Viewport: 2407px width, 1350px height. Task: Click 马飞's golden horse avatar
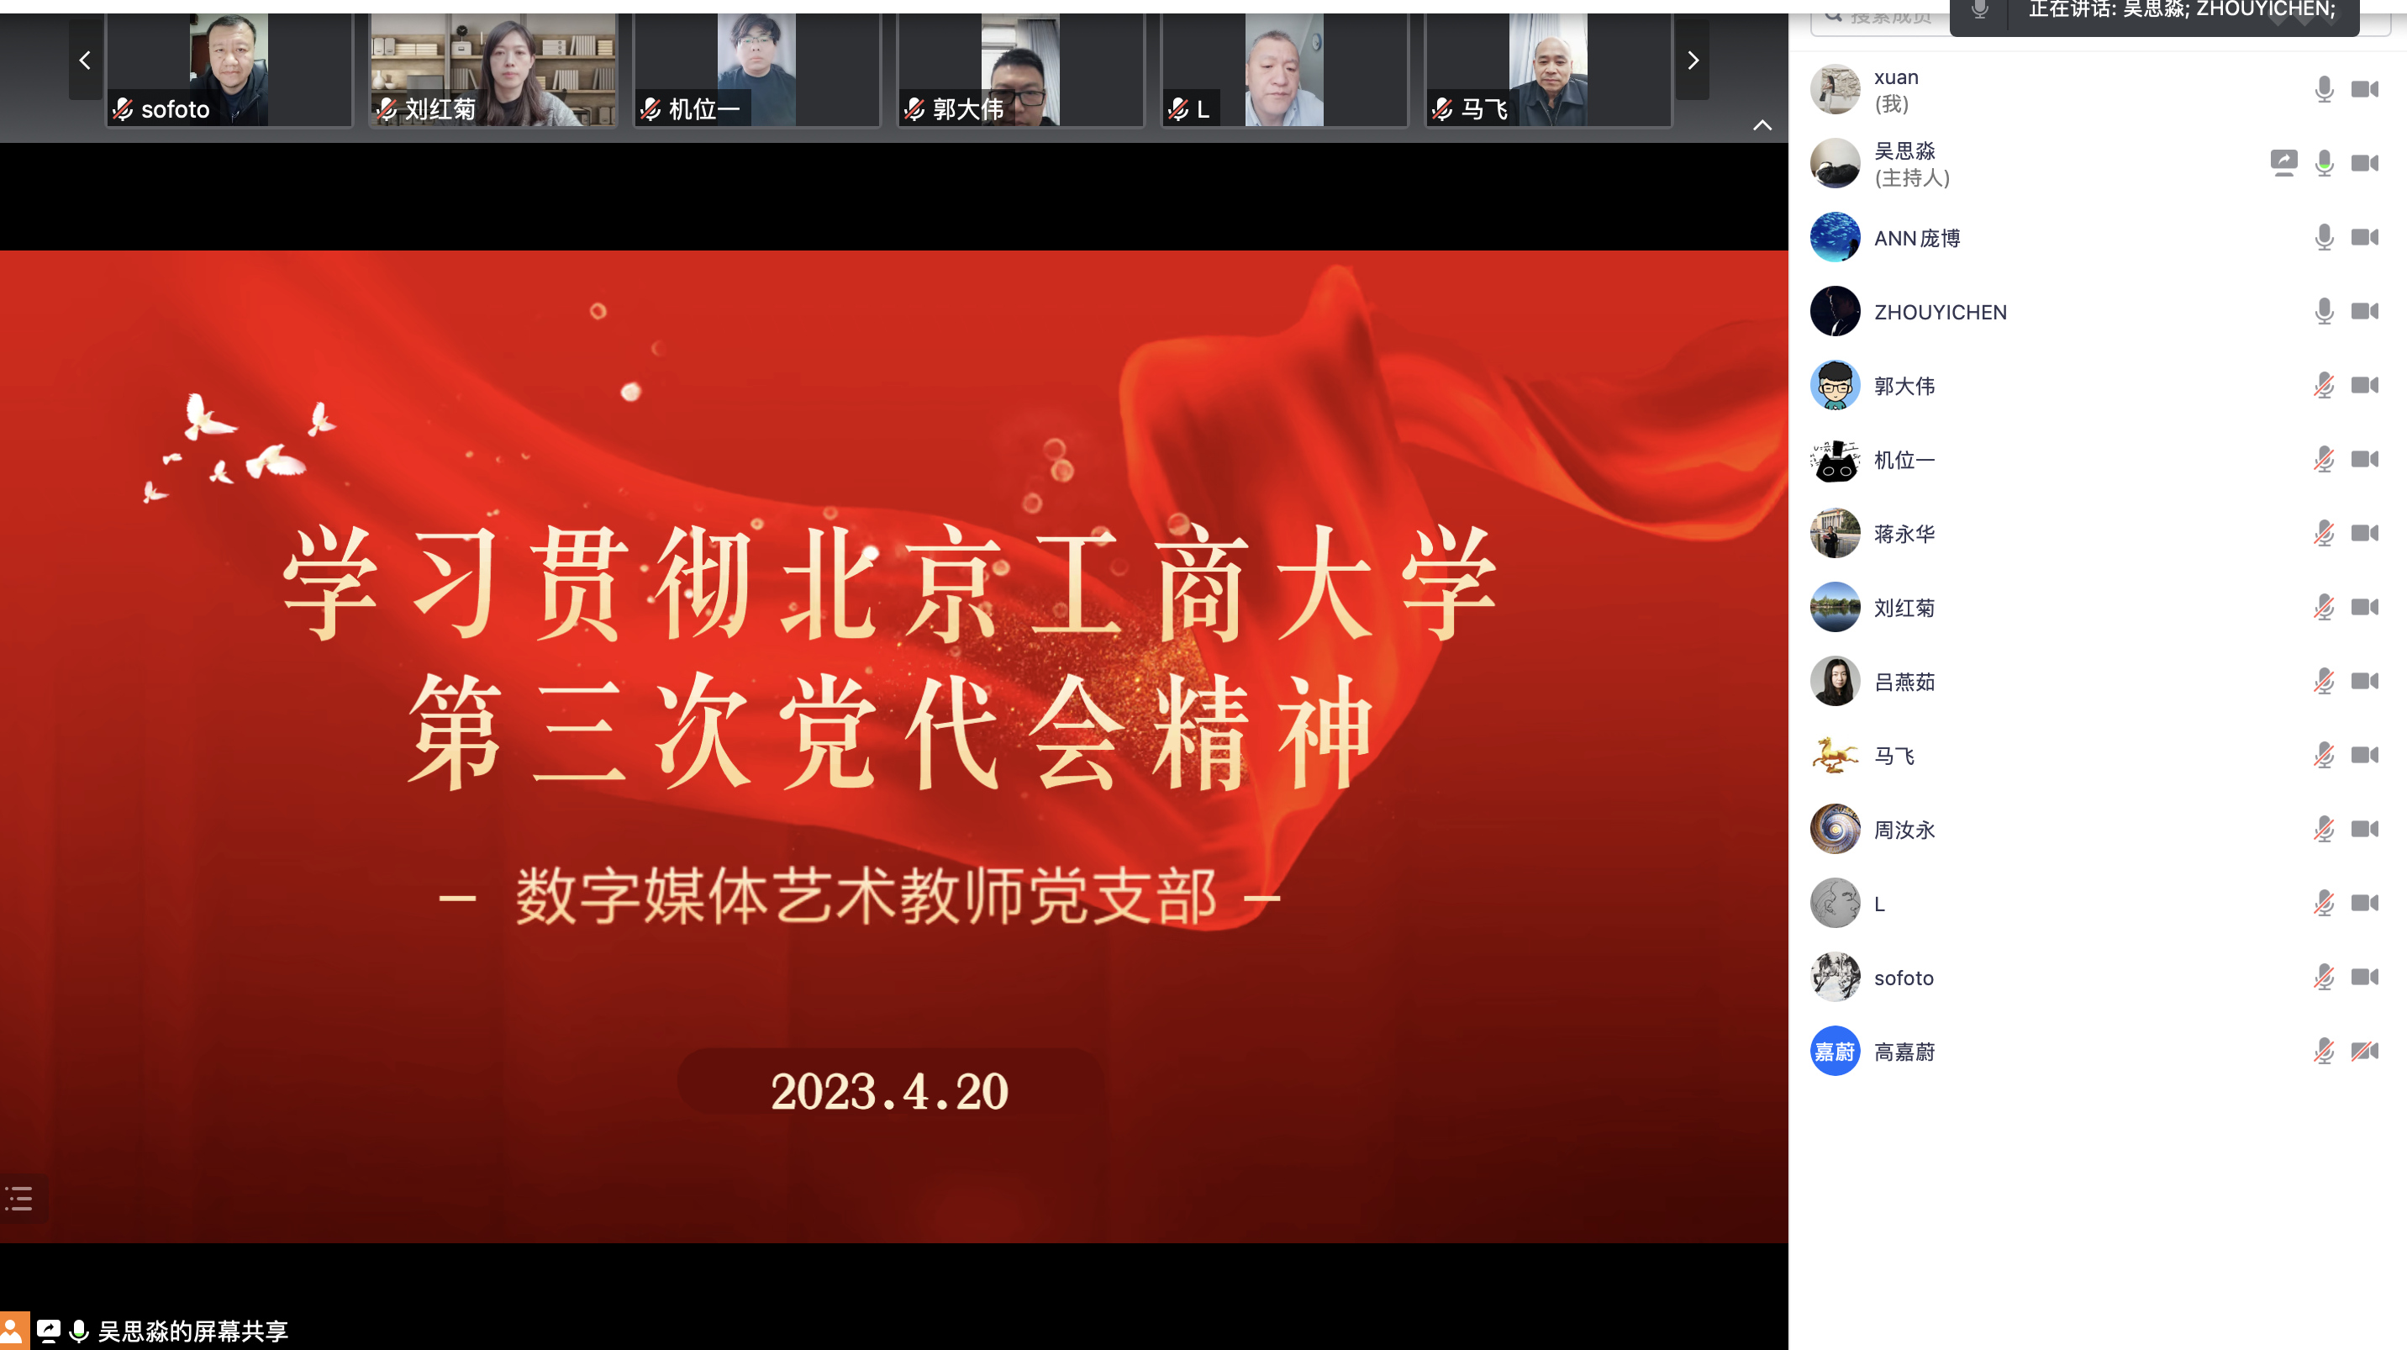[1836, 755]
